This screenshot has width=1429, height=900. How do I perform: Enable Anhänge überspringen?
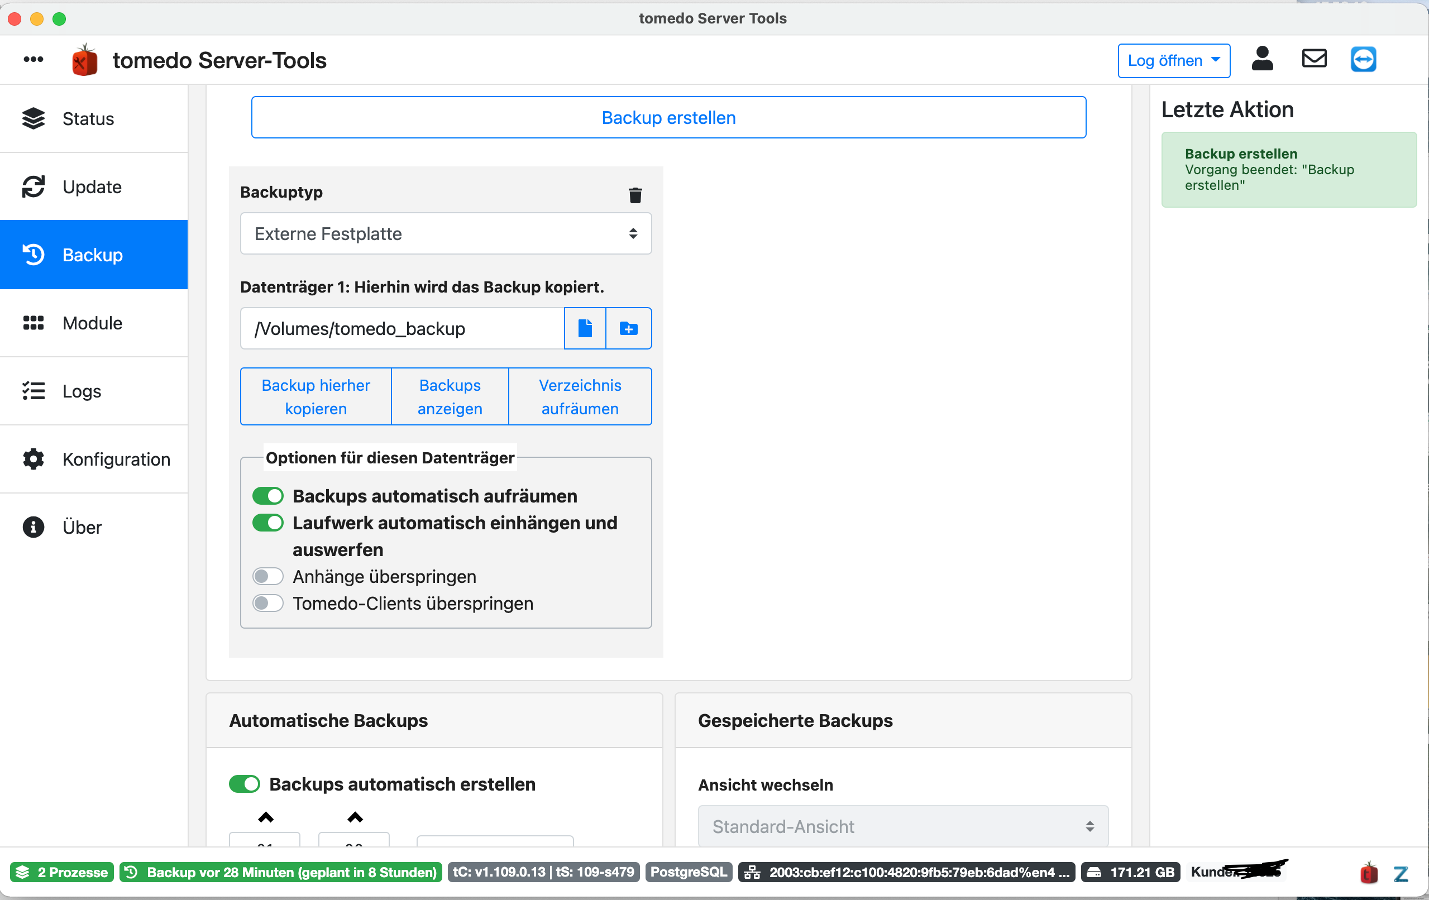point(267,577)
